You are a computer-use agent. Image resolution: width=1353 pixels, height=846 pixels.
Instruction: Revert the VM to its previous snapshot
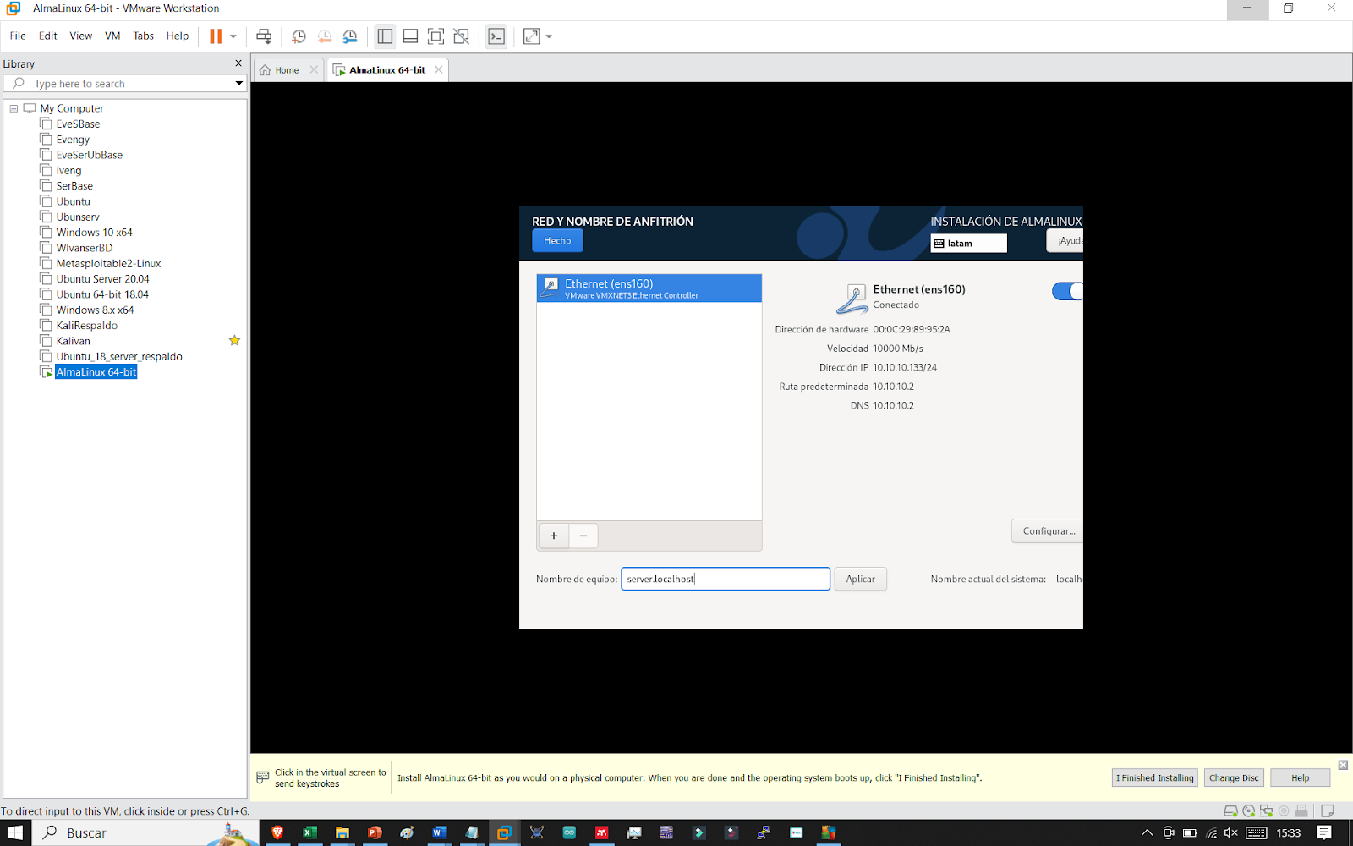[325, 36]
